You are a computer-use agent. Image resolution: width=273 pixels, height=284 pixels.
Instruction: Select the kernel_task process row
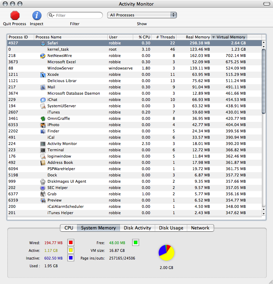click(x=135, y=49)
